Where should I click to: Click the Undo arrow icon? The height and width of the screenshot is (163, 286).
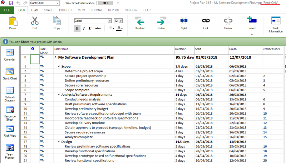coord(18,3)
